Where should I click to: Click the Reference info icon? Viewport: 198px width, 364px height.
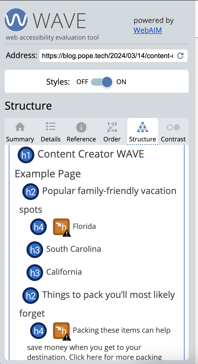tap(81, 127)
